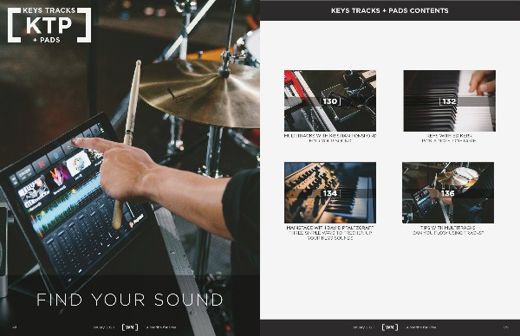Click the 136 page number badge
Image resolution: width=520 pixels, height=336 pixels.
tap(448, 193)
